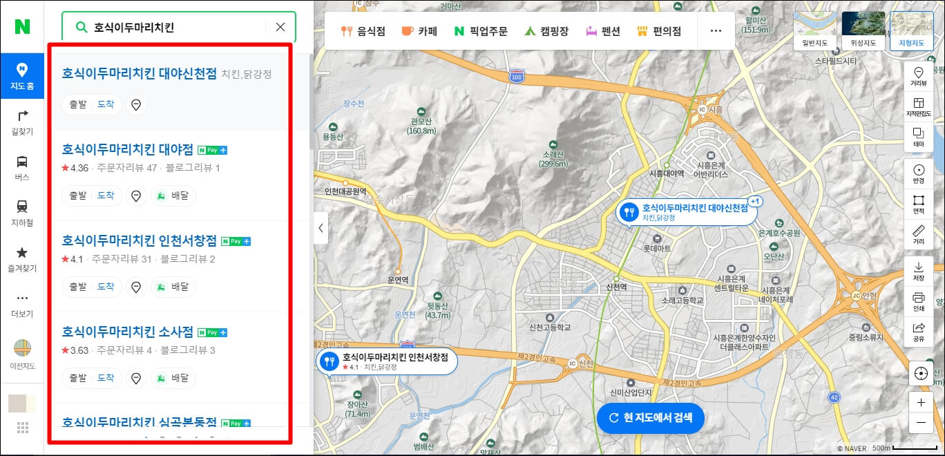Click 인쇄 print map button
This screenshot has height=456, width=945.
(x=918, y=301)
